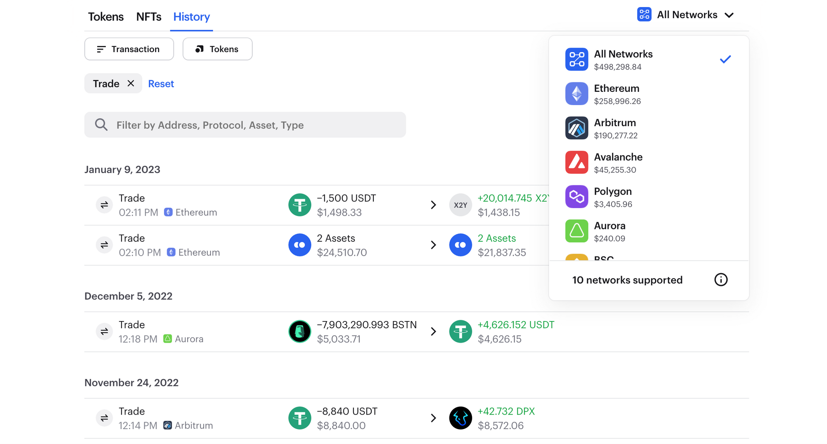This screenshot has height=444, width=827.
Task: Remove the Trade filter chip
Action: pos(131,83)
